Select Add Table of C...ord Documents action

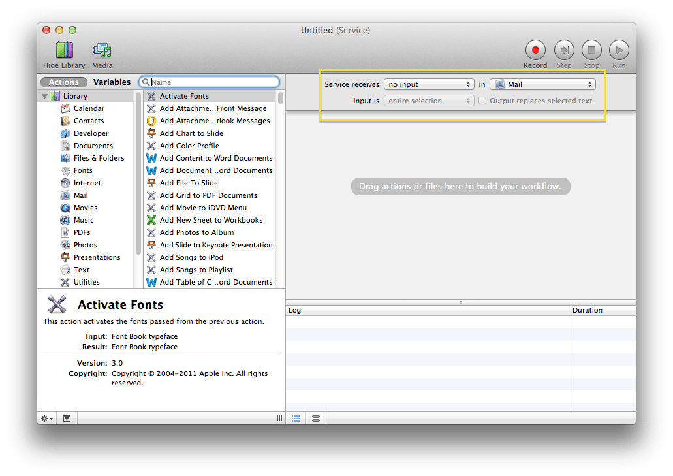[x=210, y=283]
